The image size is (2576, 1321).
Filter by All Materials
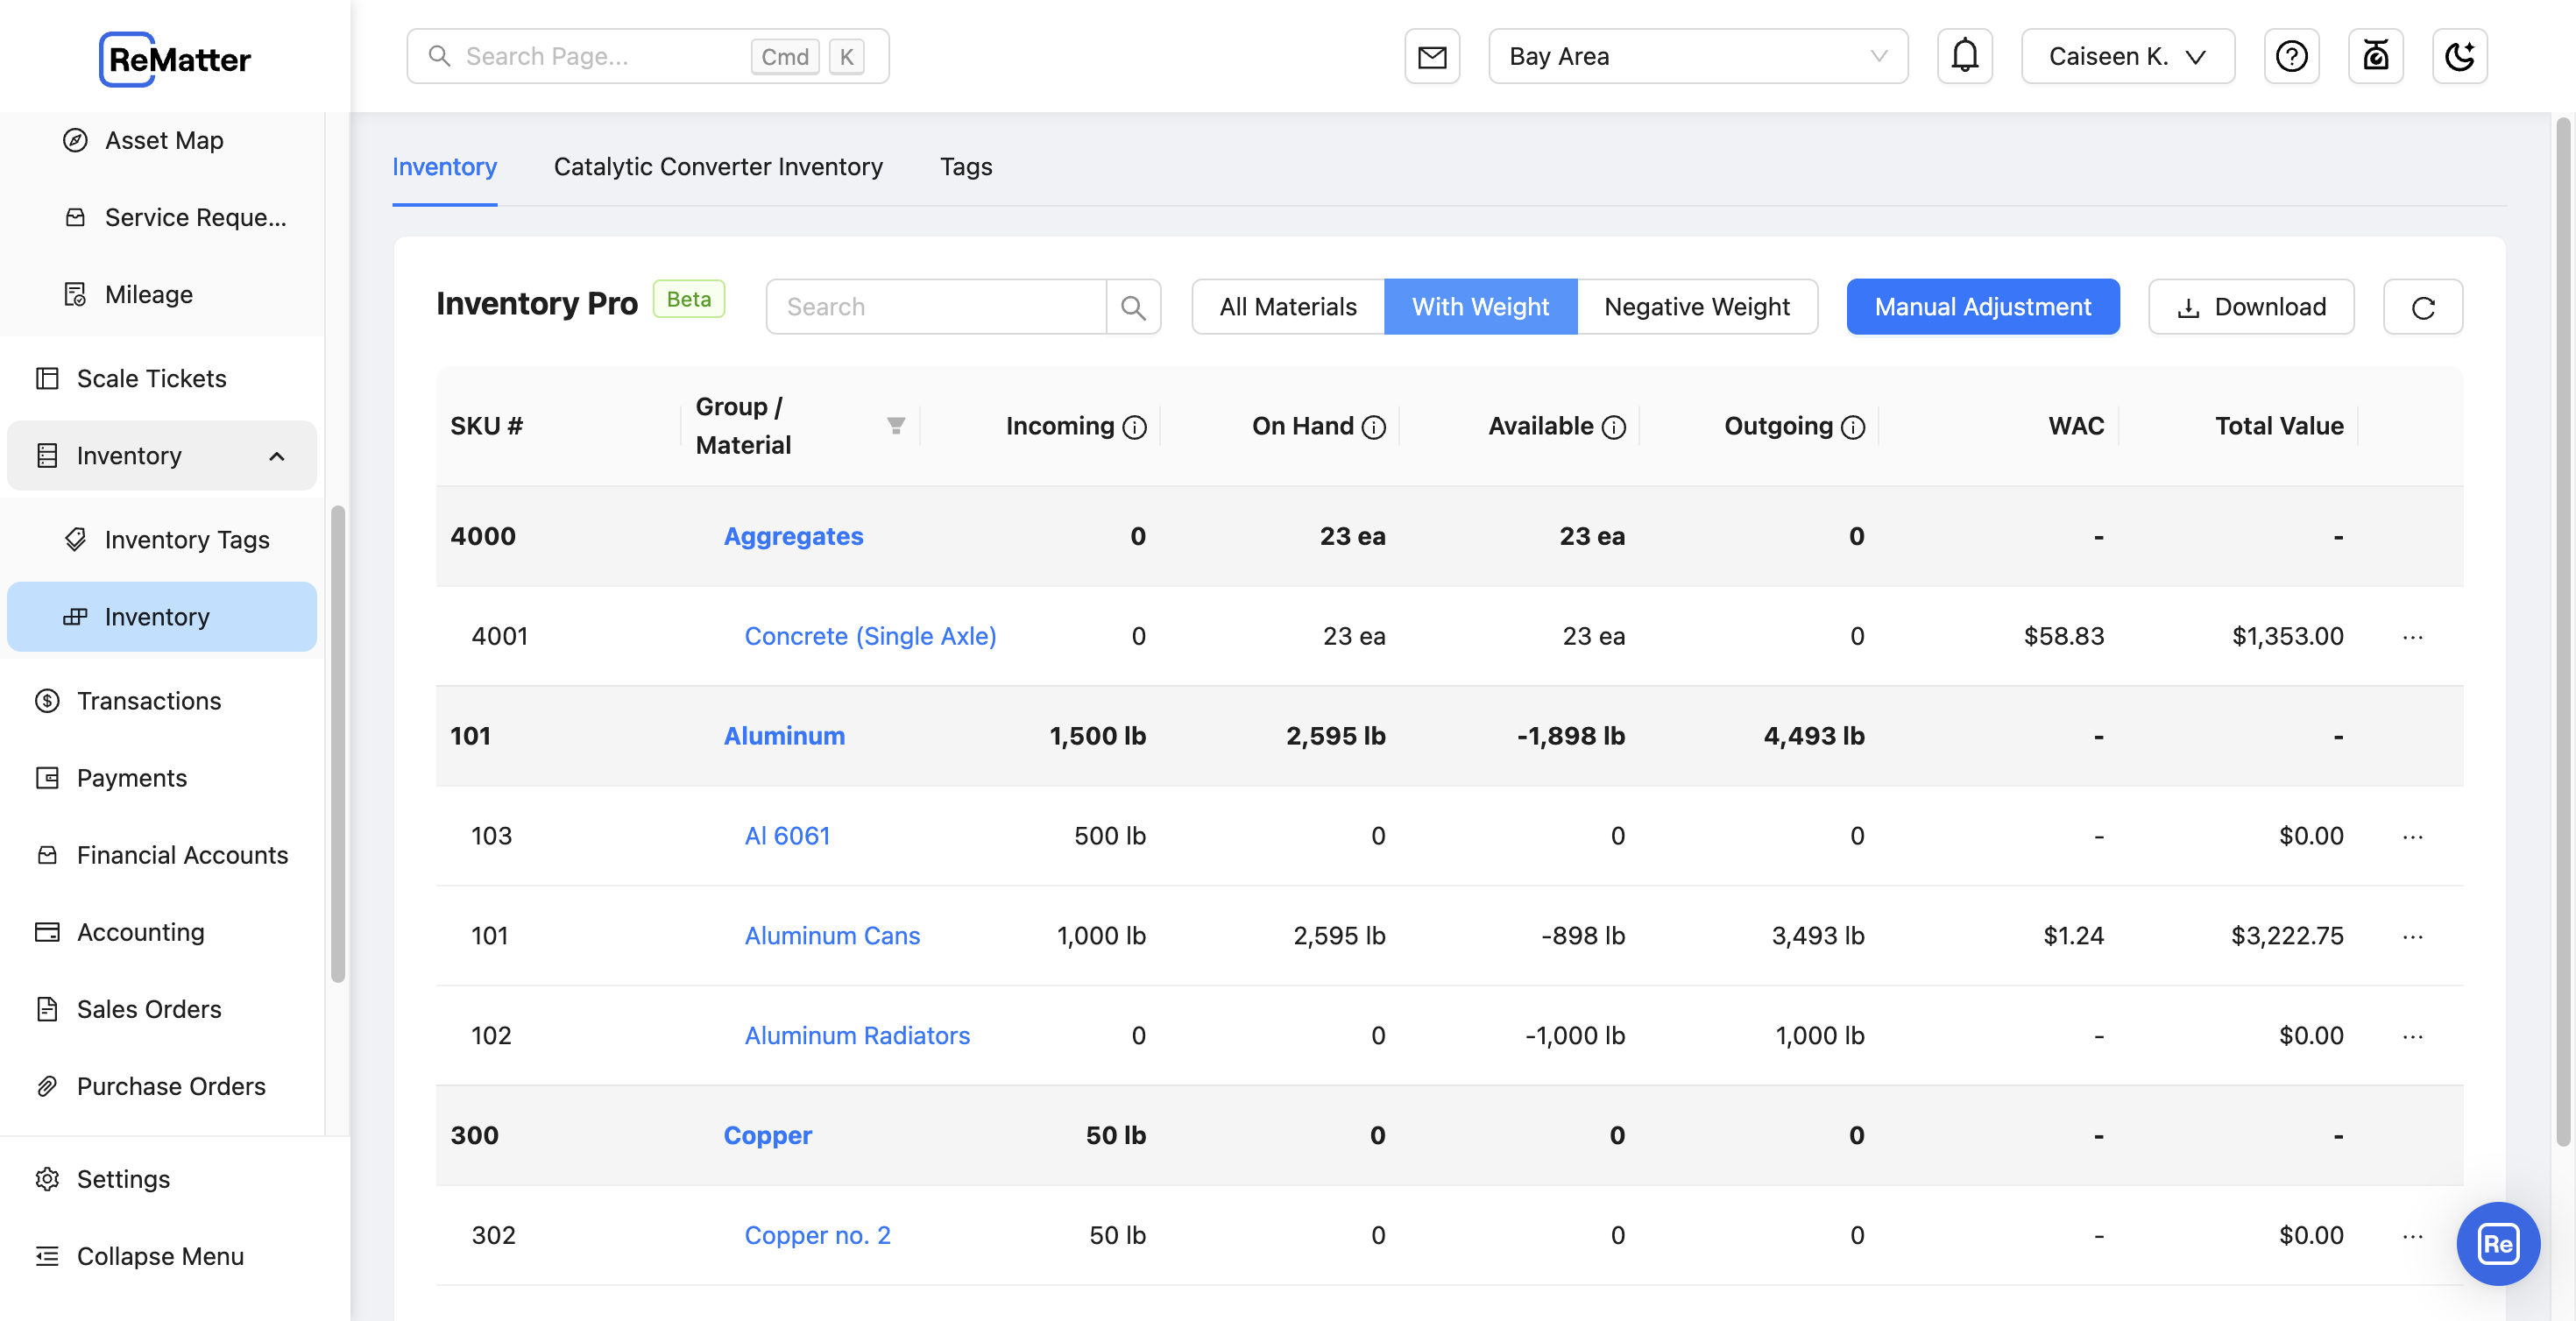(1287, 307)
